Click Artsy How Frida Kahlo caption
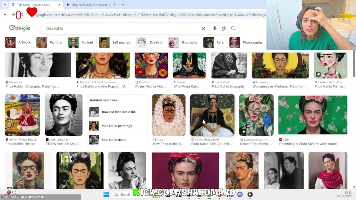356x200 pixels. coord(169,144)
